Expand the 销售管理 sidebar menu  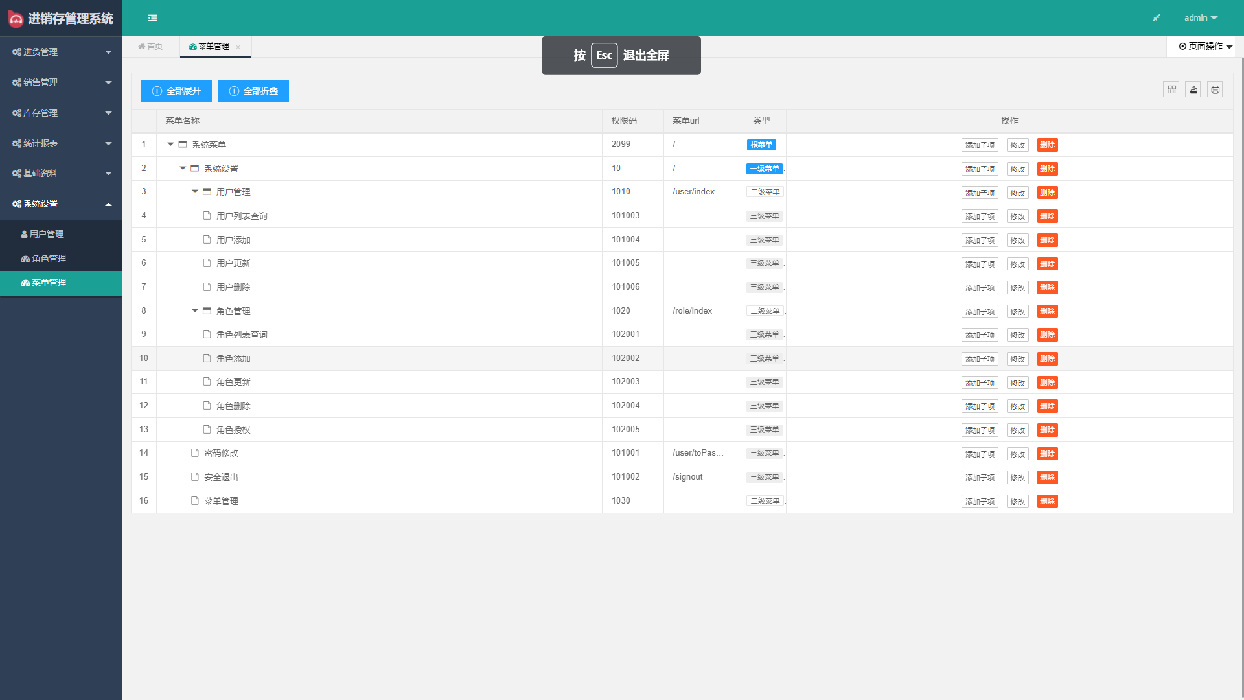[61, 82]
